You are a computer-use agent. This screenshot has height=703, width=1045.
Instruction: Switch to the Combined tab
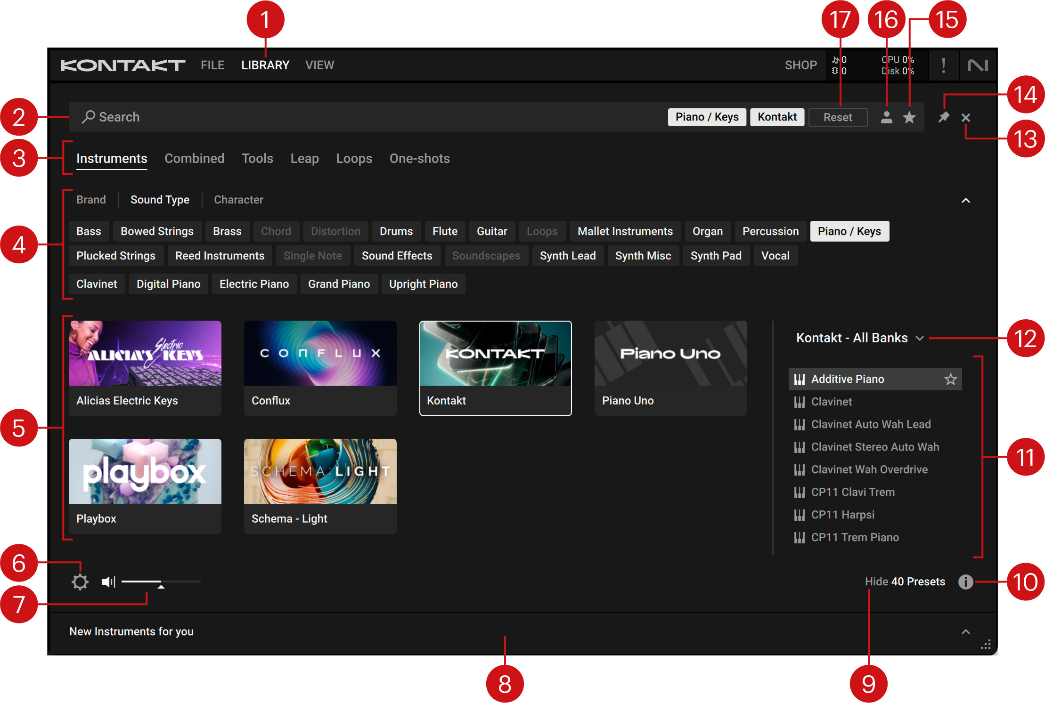[194, 159]
